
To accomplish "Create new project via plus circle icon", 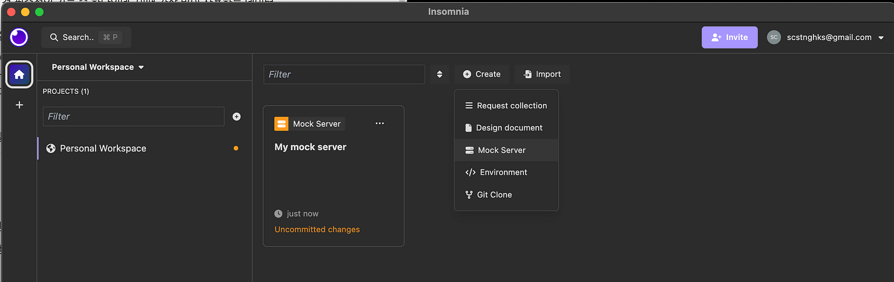I will coord(236,117).
